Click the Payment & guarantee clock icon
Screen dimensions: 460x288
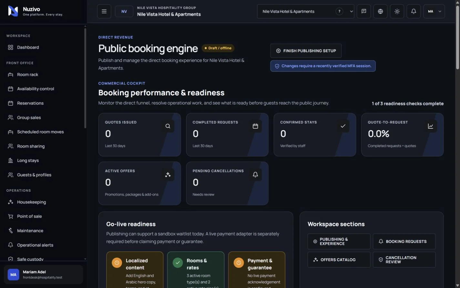click(239, 263)
